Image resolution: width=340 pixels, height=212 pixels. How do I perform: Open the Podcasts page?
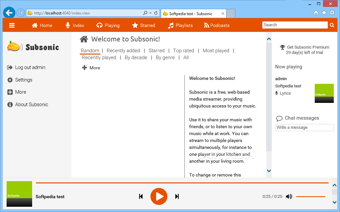click(217, 25)
